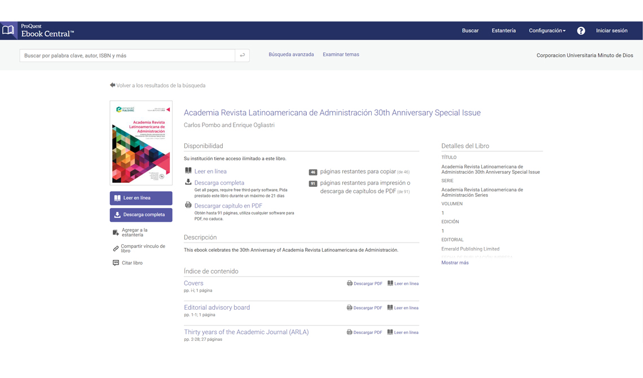Open the Covers chapter link

(x=193, y=283)
